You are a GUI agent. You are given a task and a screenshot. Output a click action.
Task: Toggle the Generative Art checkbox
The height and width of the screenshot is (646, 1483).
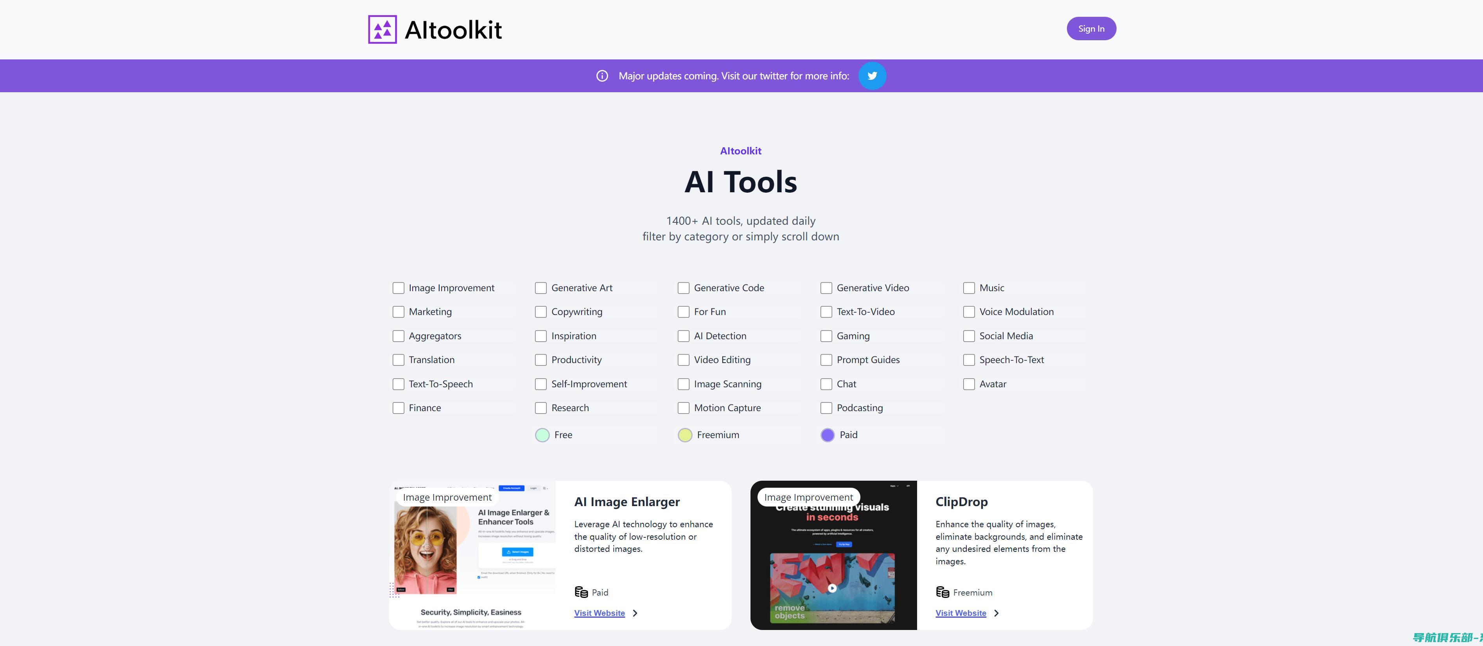pyautogui.click(x=539, y=287)
